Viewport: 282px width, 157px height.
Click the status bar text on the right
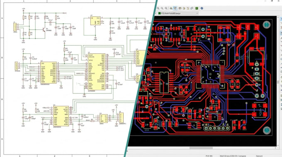click(259, 156)
